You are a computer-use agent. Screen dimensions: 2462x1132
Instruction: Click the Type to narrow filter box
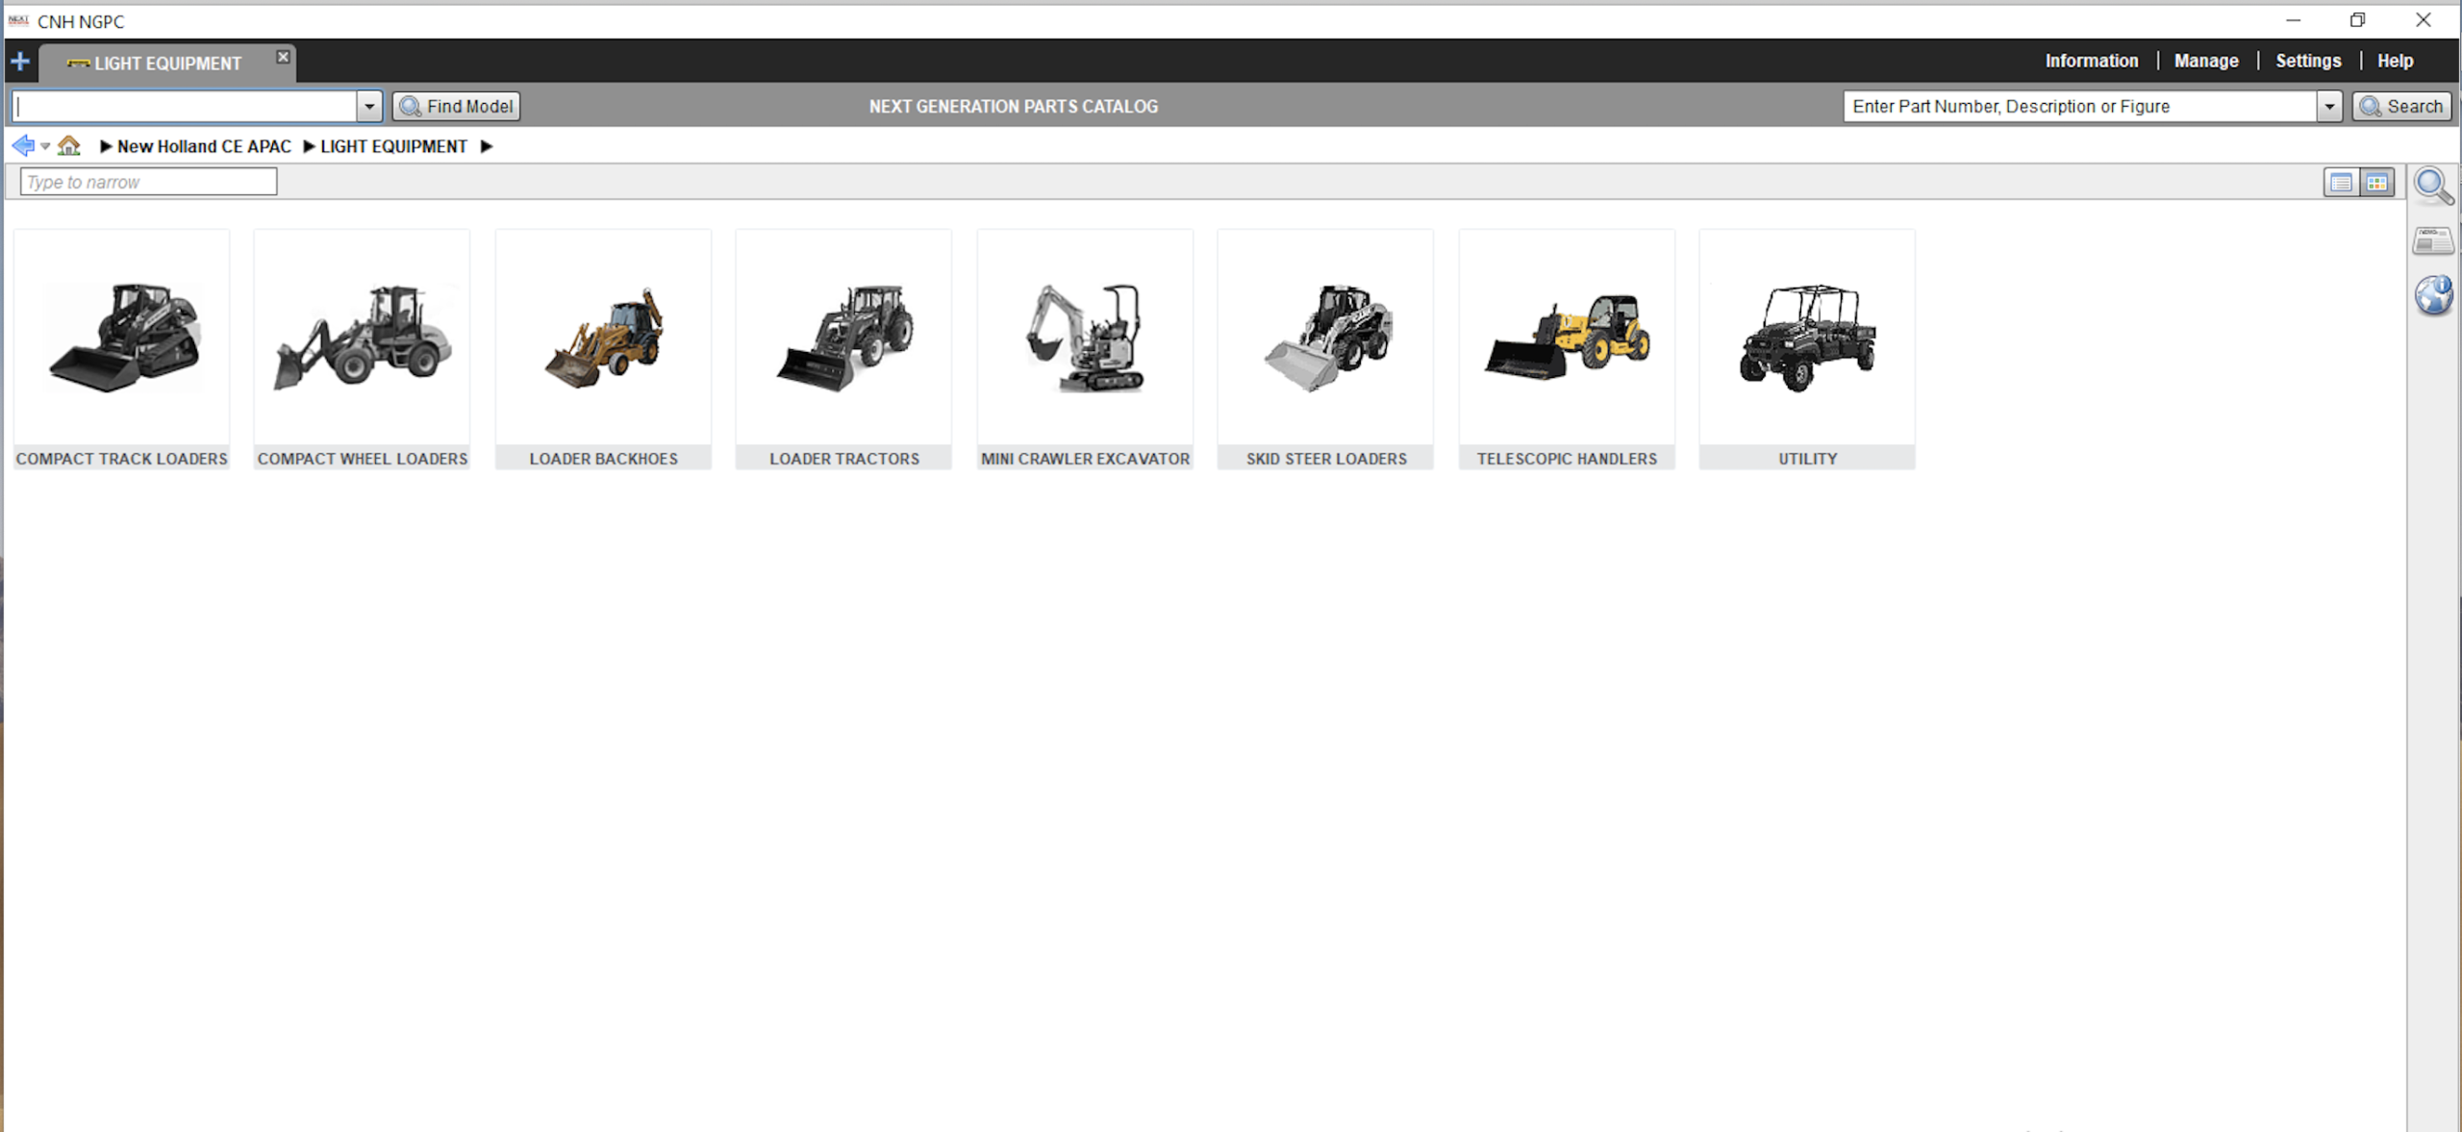click(x=148, y=182)
